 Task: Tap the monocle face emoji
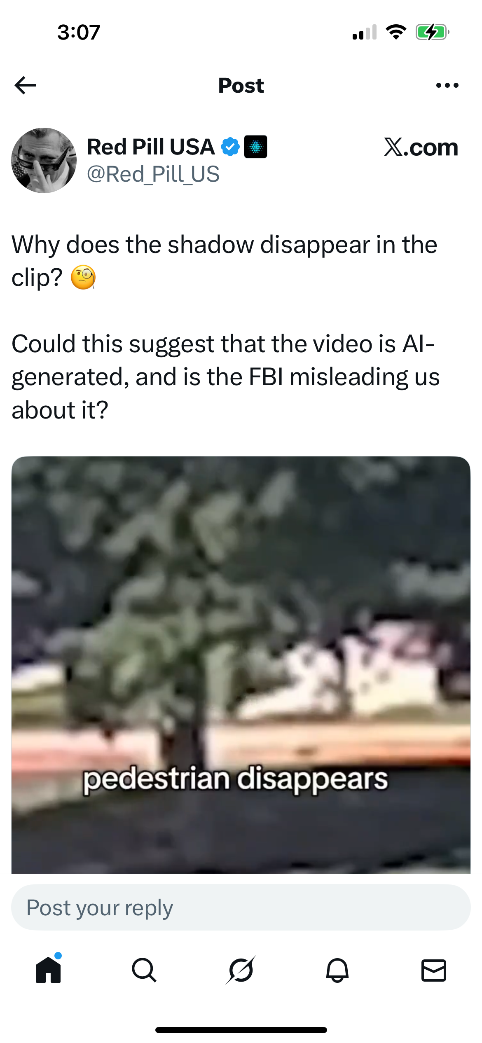point(83,277)
